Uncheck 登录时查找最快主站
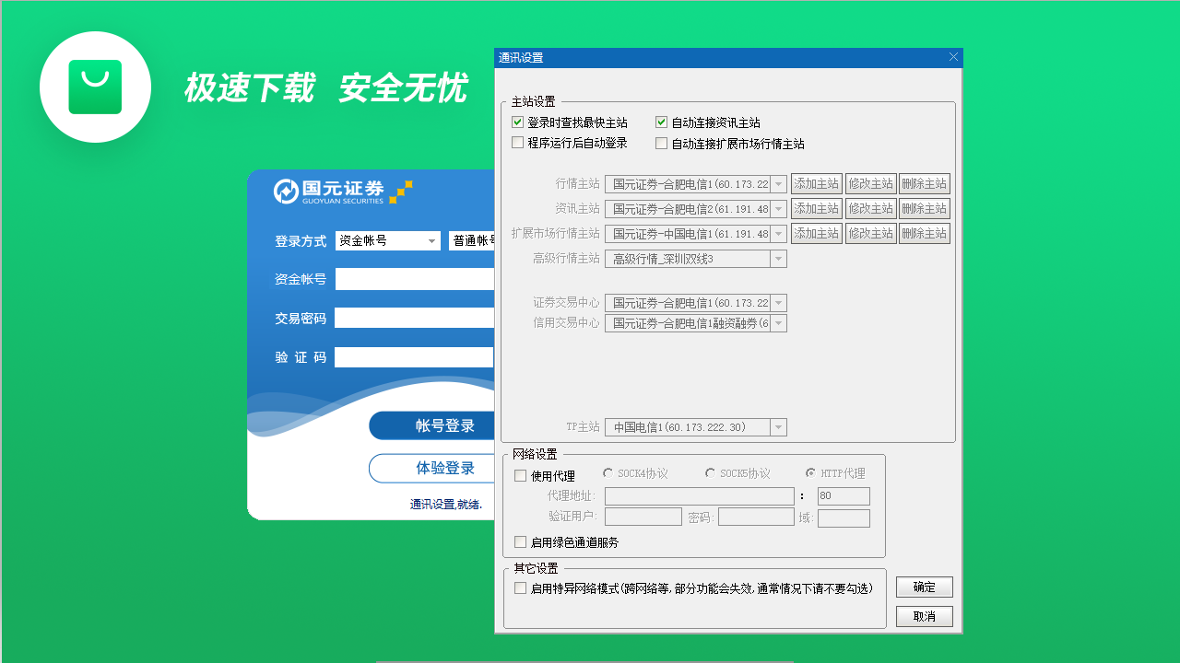The height and width of the screenshot is (663, 1180). coord(517,122)
